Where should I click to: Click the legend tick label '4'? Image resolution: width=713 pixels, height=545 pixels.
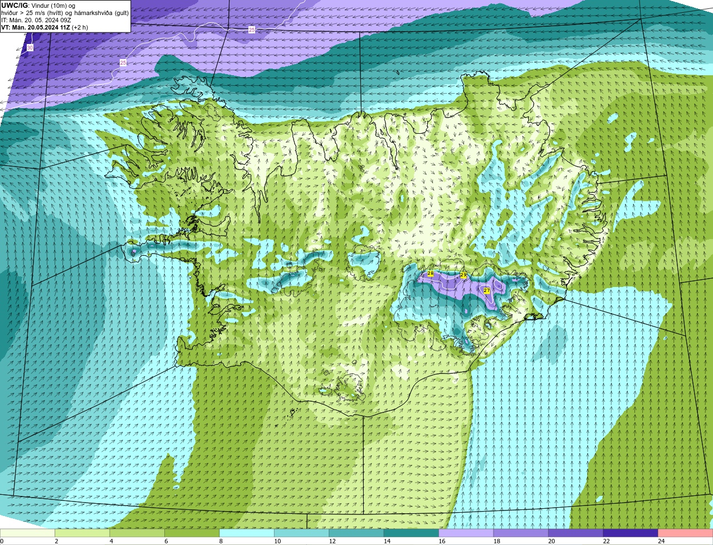coord(111,541)
